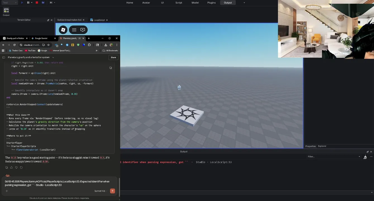Add a new ribbon tab with the plus button
374x201 pixels.
[x=244, y=3]
